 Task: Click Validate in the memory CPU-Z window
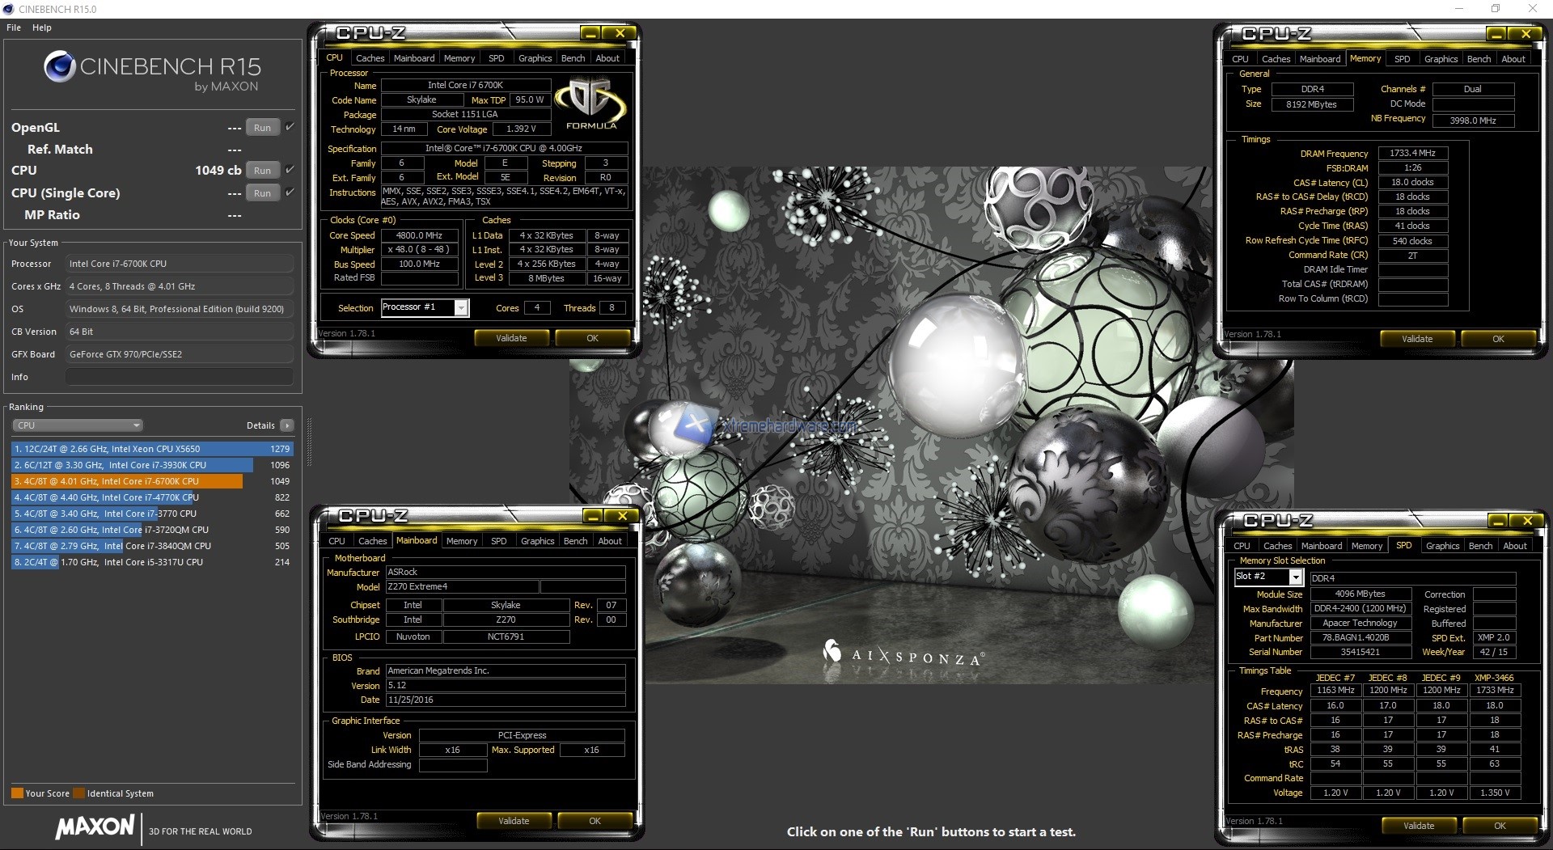[x=1417, y=338]
